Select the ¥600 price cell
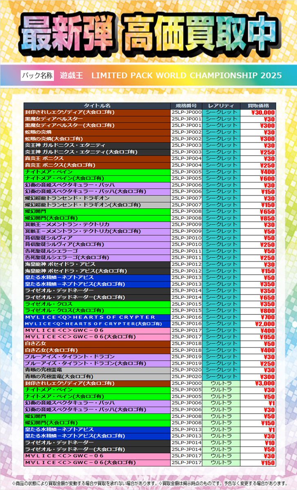Screen dimensions: 297x490 pyautogui.click(x=257, y=178)
